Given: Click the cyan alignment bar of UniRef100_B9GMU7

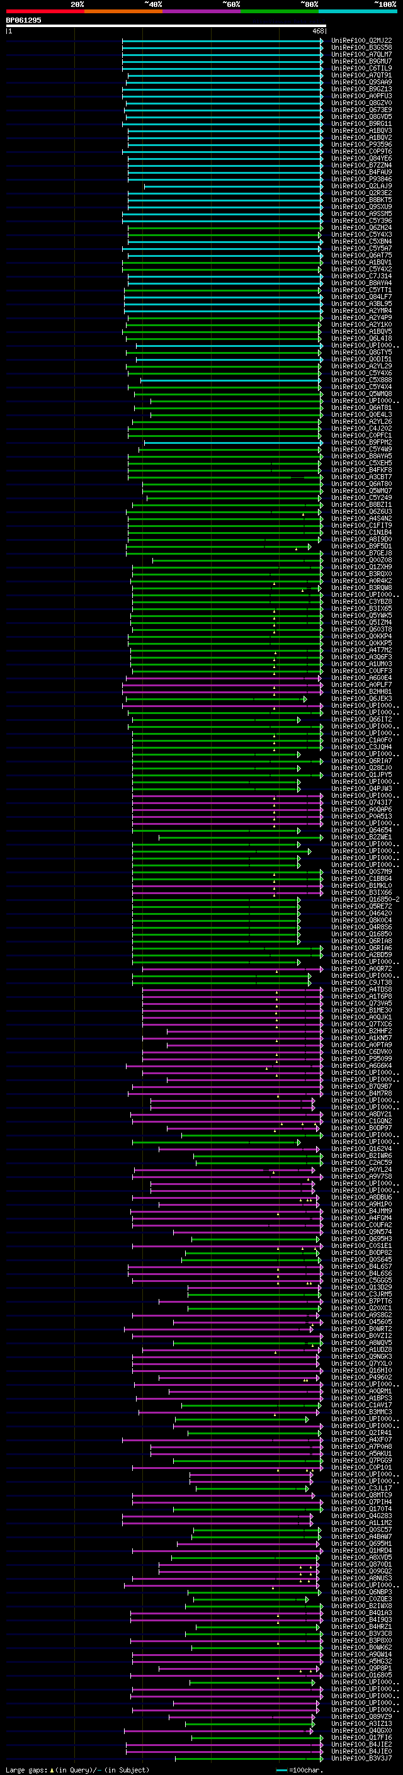Looking at the screenshot, I should pos(222,61).
